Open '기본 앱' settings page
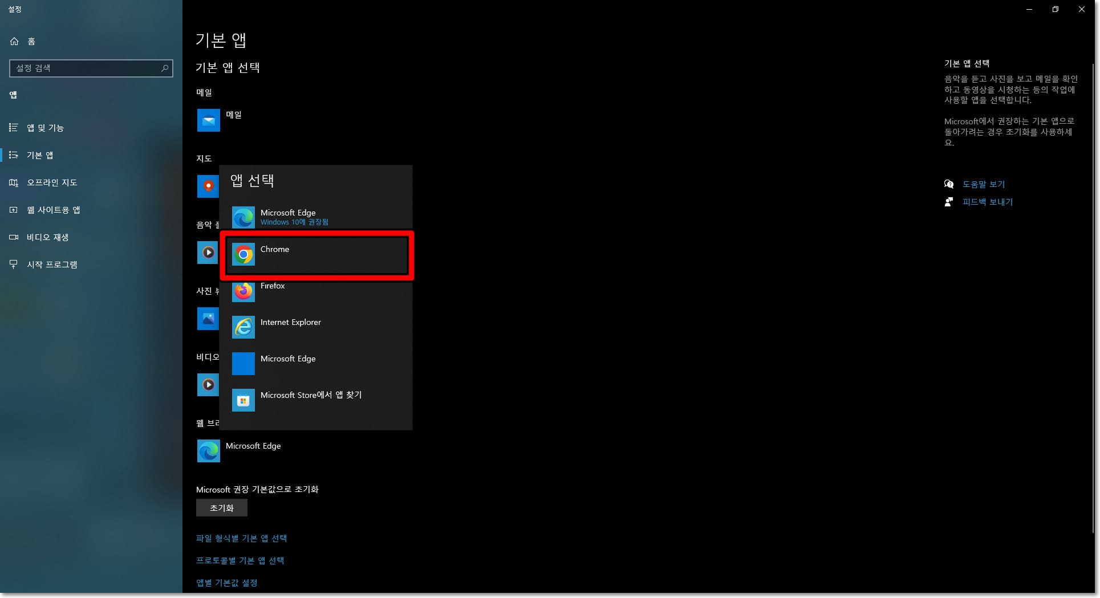The width and height of the screenshot is (1100, 598). 91,155
